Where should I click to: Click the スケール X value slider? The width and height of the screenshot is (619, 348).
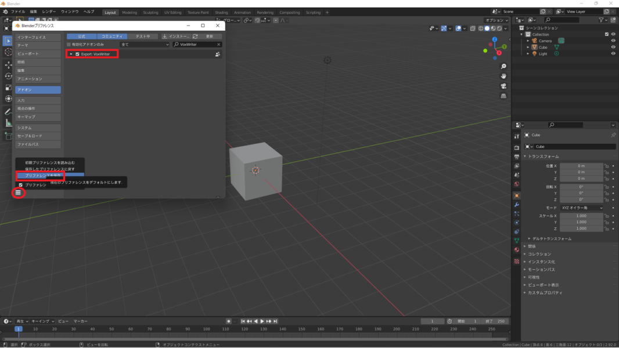(581, 216)
